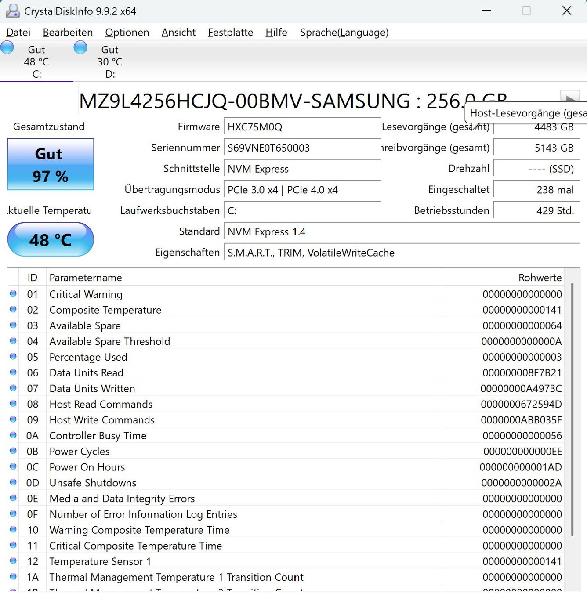Click status orb for Composite Temperature row
The height and width of the screenshot is (593, 587).
[13, 309]
